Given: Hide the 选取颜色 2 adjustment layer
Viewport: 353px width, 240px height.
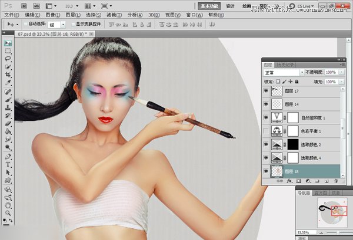Looking at the screenshot, I should (266, 144).
